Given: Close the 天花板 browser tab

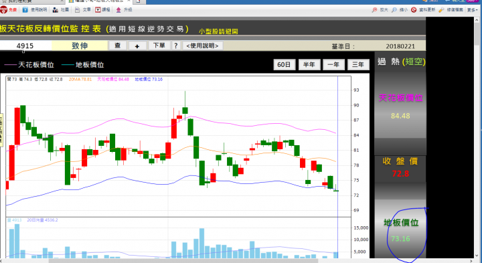Looking at the screenshot, I should 130,1.
